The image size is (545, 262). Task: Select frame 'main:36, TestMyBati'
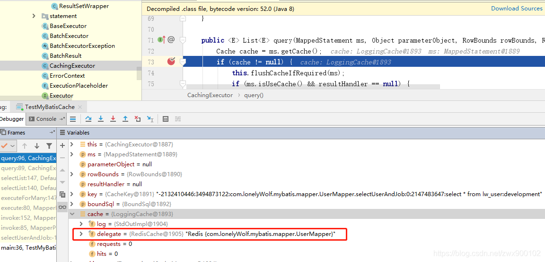[28, 248]
